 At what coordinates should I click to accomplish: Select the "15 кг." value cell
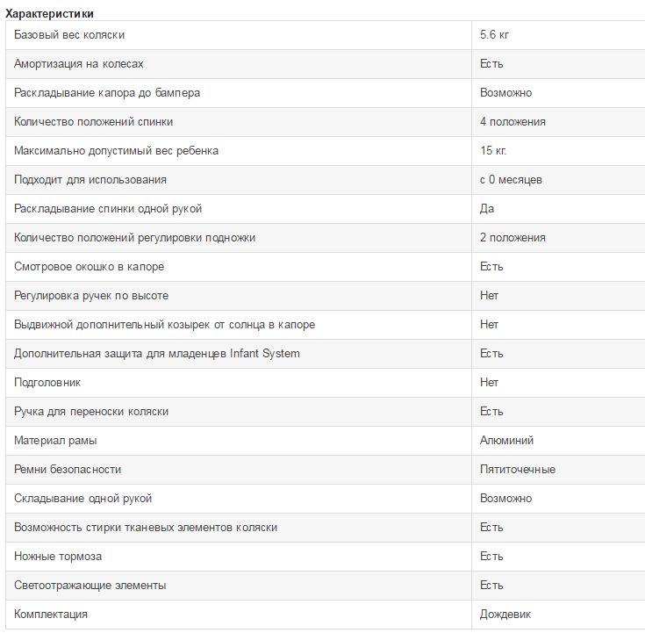tap(493, 151)
